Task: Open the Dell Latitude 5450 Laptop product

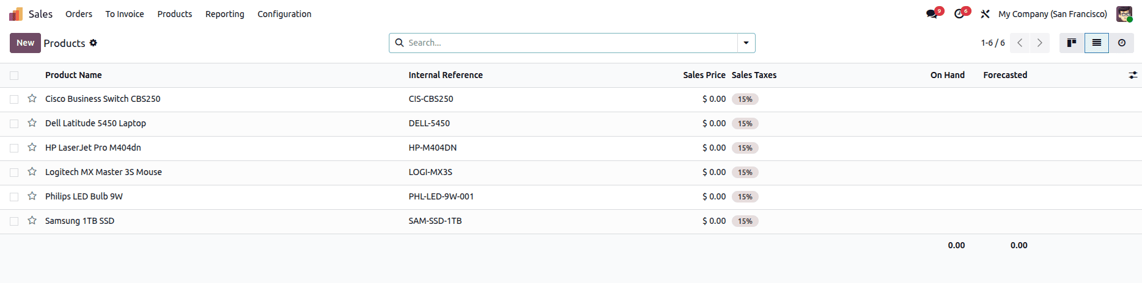Action: click(x=95, y=123)
